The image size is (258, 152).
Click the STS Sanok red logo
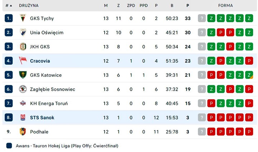click(x=23, y=118)
